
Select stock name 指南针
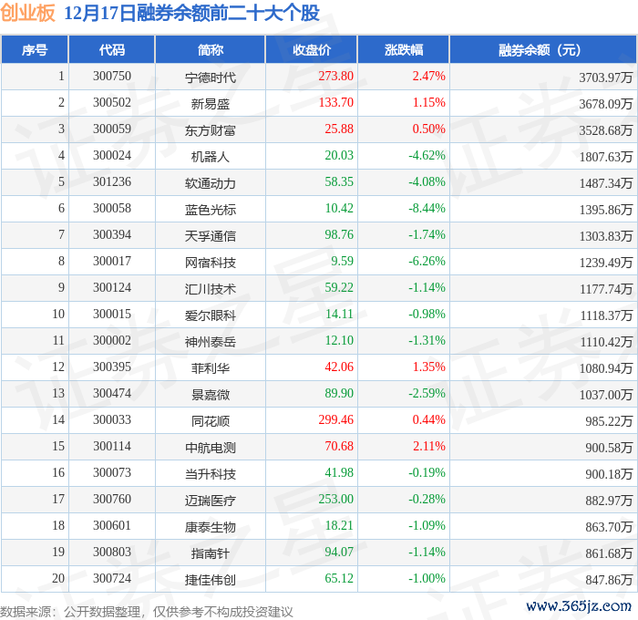(x=210, y=553)
